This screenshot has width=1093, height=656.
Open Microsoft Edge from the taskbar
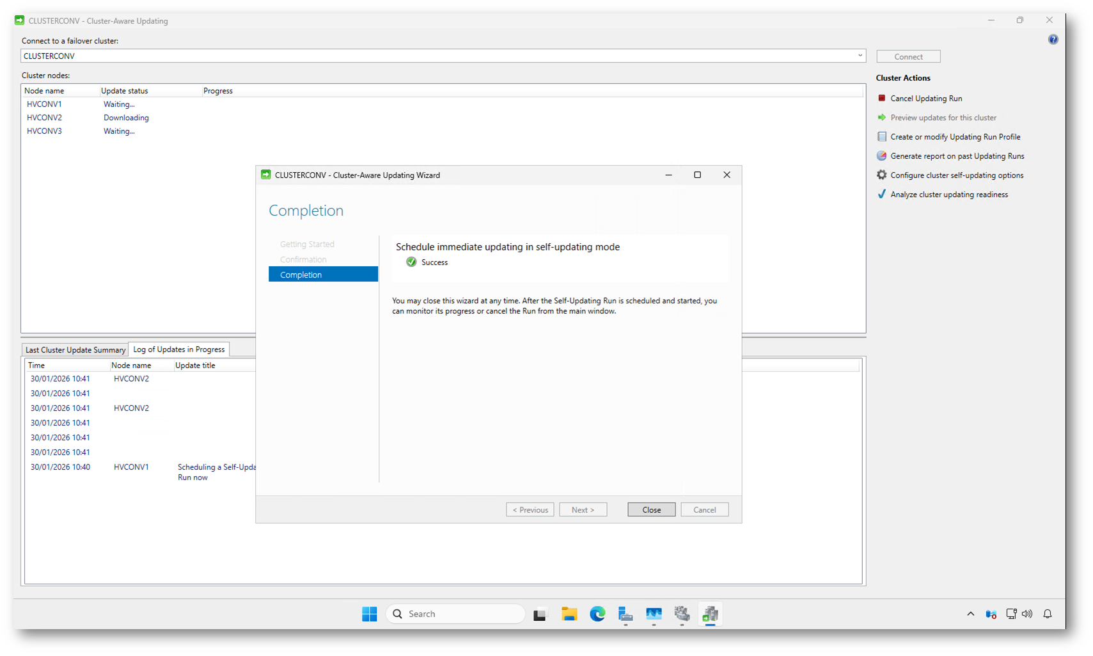[597, 614]
